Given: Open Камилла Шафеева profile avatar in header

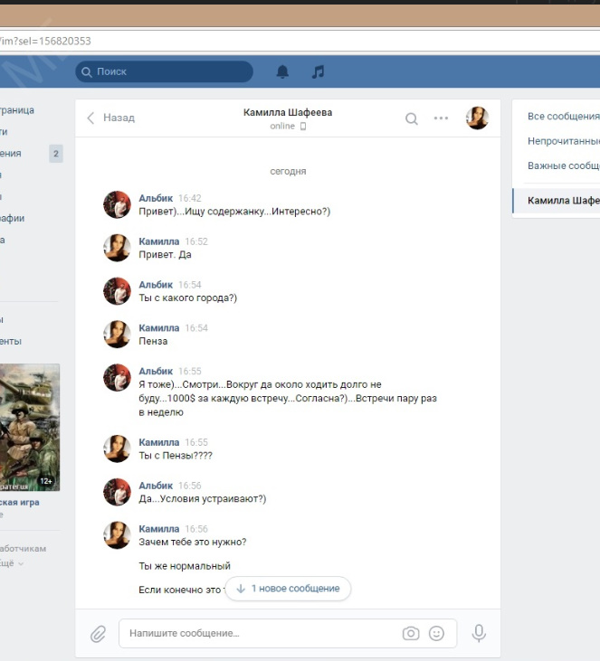Looking at the screenshot, I should pyautogui.click(x=477, y=118).
